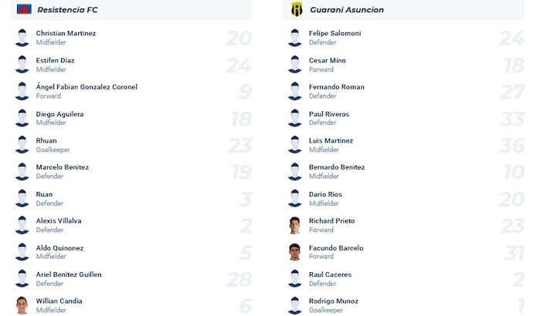This screenshot has width=533, height=316.
Task: Open Ángel Fabian Gonzalez Coronel's profile
Action: tap(87, 87)
